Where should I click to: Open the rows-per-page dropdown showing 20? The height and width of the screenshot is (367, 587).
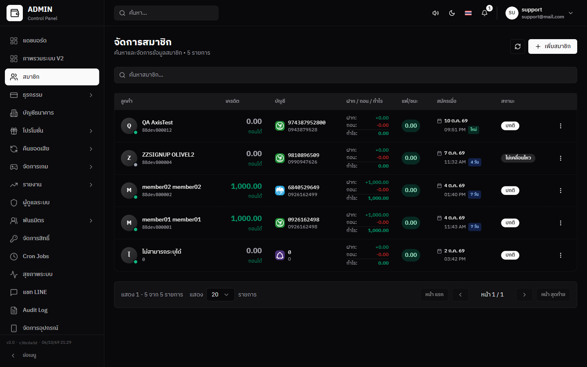pyautogui.click(x=221, y=295)
